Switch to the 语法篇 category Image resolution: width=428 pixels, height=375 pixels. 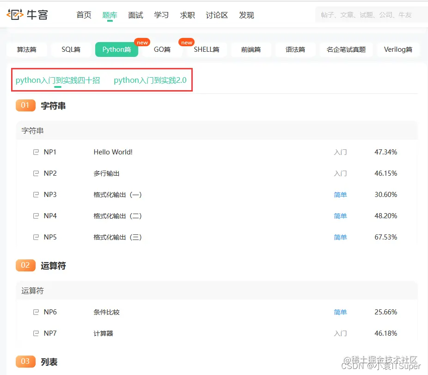click(x=295, y=49)
